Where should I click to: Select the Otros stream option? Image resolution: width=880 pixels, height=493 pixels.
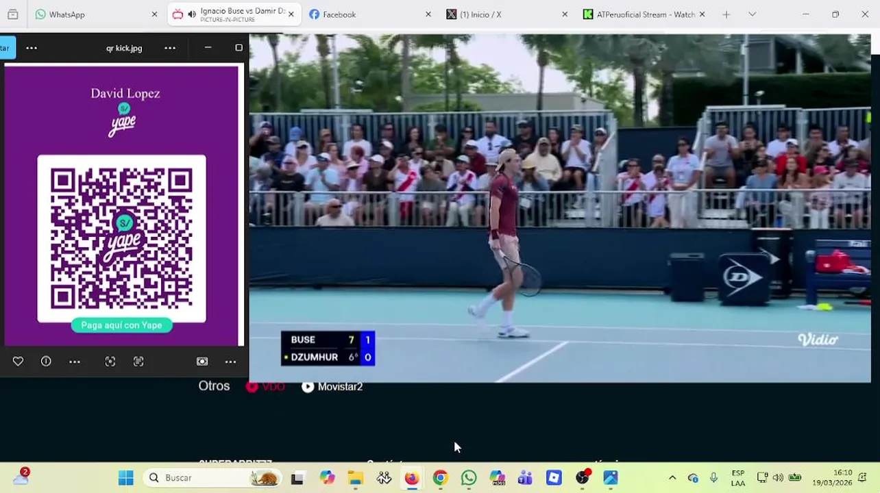pos(214,386)
